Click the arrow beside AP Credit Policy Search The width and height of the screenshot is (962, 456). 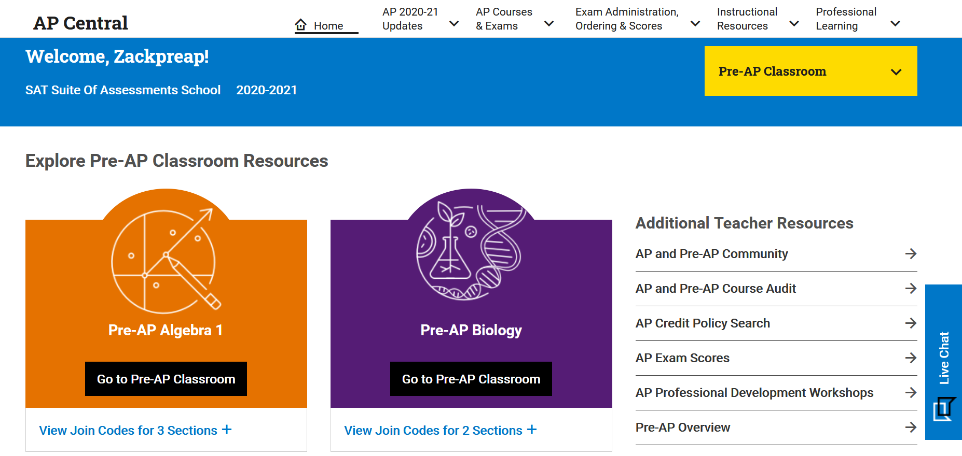[x=911, y=323]
